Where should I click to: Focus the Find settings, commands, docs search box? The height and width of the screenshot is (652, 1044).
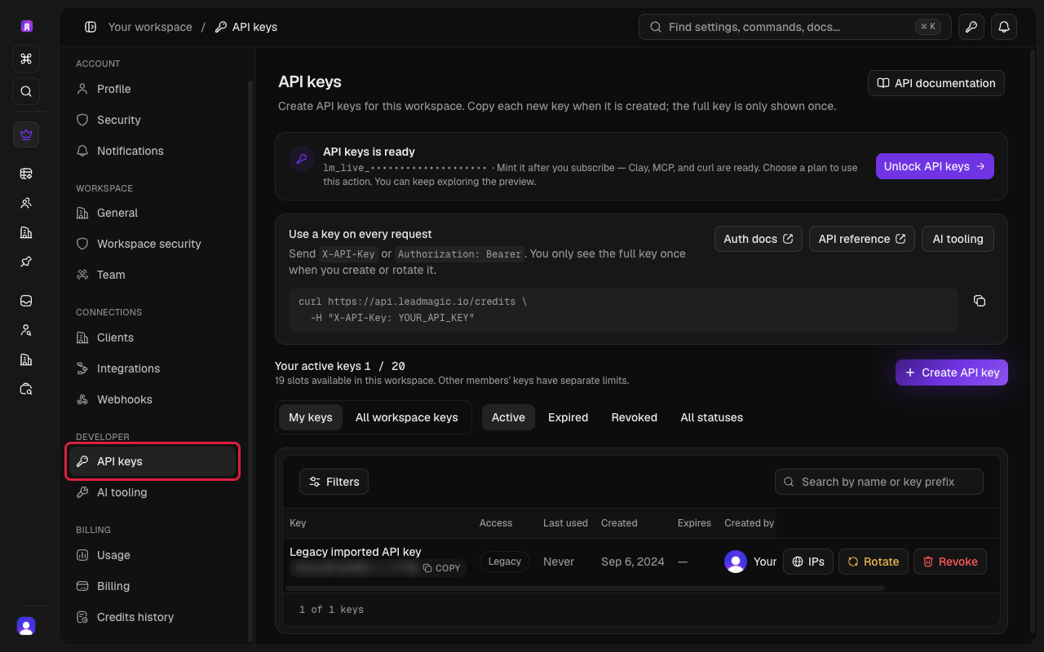tap(795, 27)
